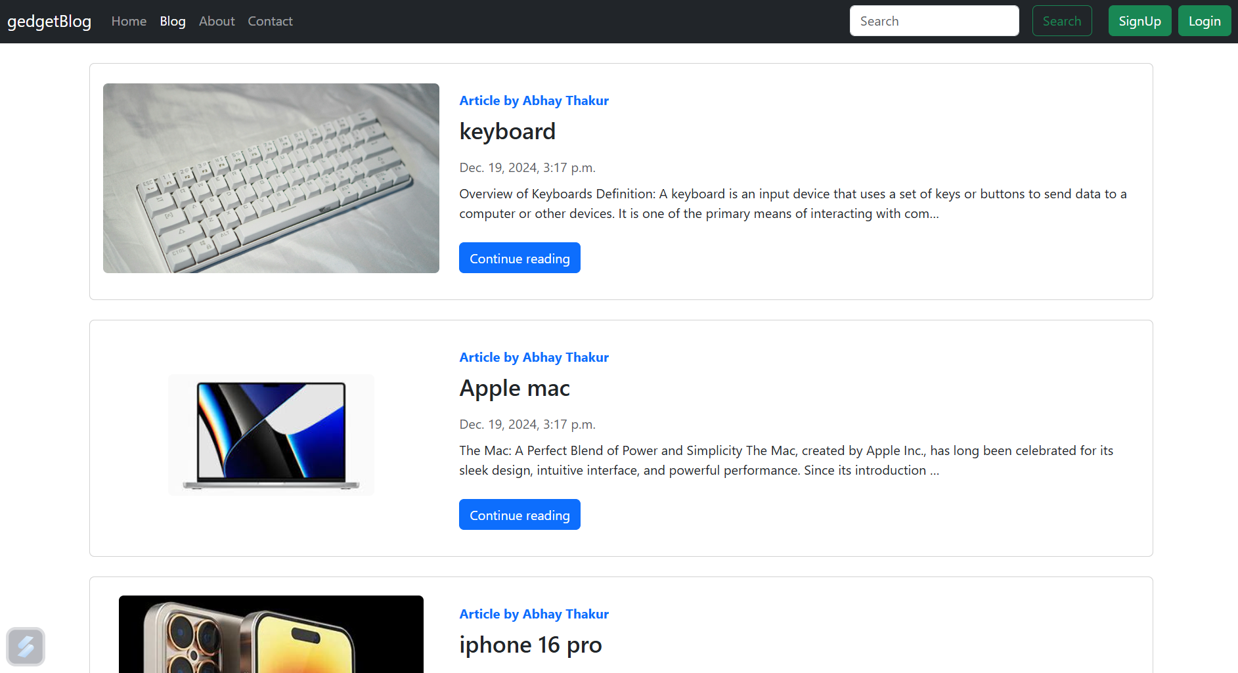Click author link above Apple mac title
Viewport: 1238px width, 673px height.
pyautogui.click(x=534, y=357)
